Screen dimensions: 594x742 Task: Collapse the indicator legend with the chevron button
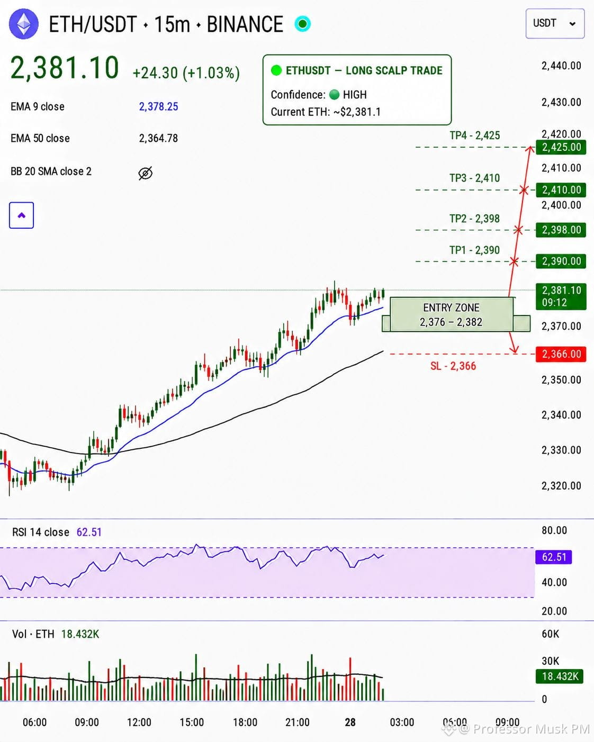[x=22, y=215]
